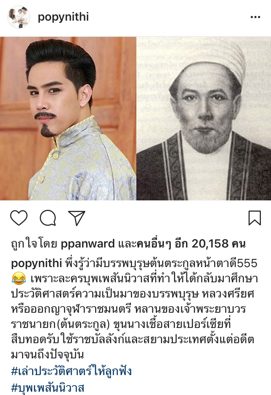Tap the heart like icon

pos(19,218)
